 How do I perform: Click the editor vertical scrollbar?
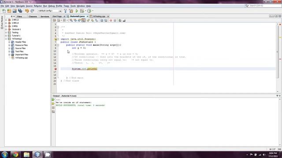(278, 52)
